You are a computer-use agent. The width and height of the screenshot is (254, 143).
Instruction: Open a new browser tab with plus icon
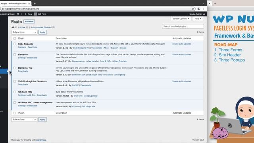(x=35, y=4)
